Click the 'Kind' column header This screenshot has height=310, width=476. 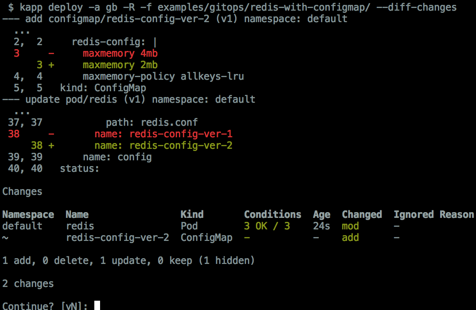point(192,215)
